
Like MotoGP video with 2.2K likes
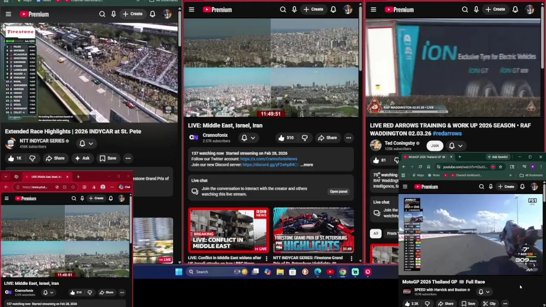point(412,304)
